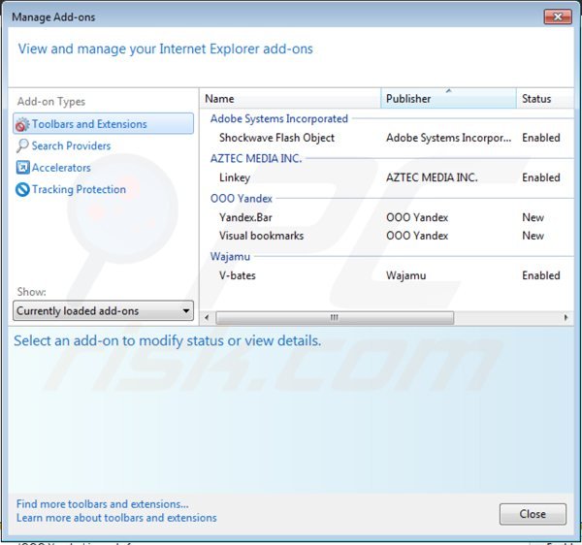This screenshot has height=545, width=582.
Task: Click the horizontal scrollbar thumb in add-on list
Action: click(335, 317)
